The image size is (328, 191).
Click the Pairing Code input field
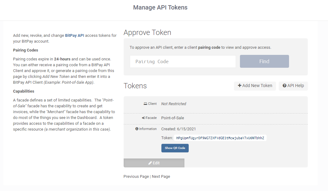(x=183, y=61)
